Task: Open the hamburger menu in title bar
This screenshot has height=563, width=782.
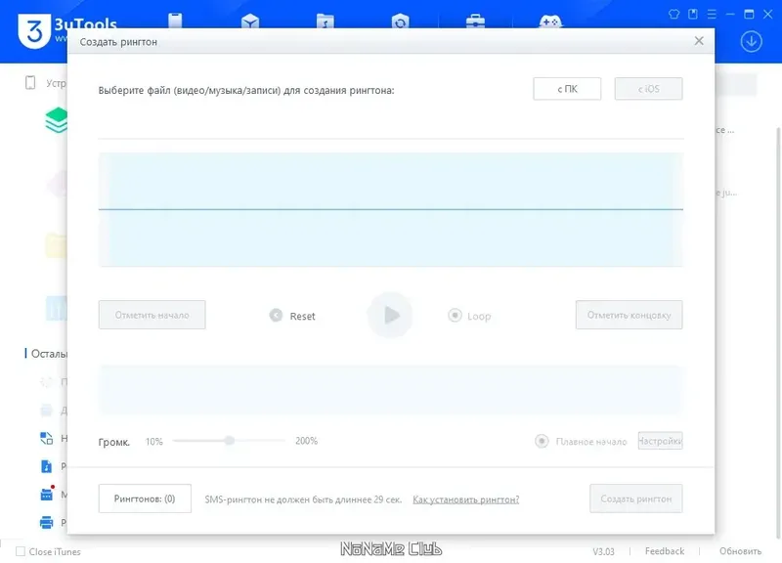Action: (713, 15)
